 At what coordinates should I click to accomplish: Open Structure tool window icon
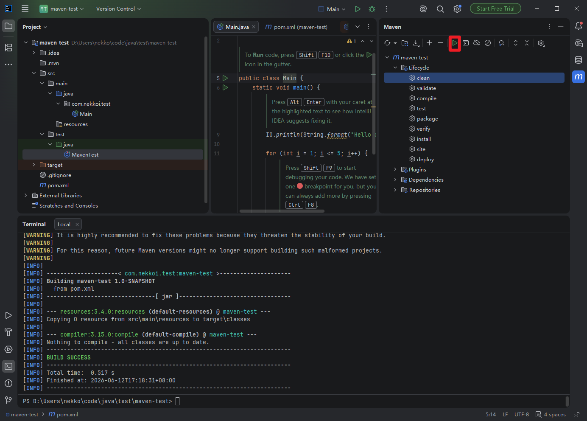(x=8, y=48)
